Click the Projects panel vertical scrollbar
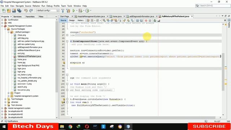 [57, 57]
